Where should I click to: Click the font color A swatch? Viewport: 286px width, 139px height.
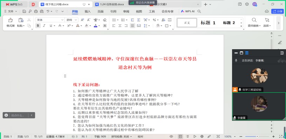[x=96, y=26]
